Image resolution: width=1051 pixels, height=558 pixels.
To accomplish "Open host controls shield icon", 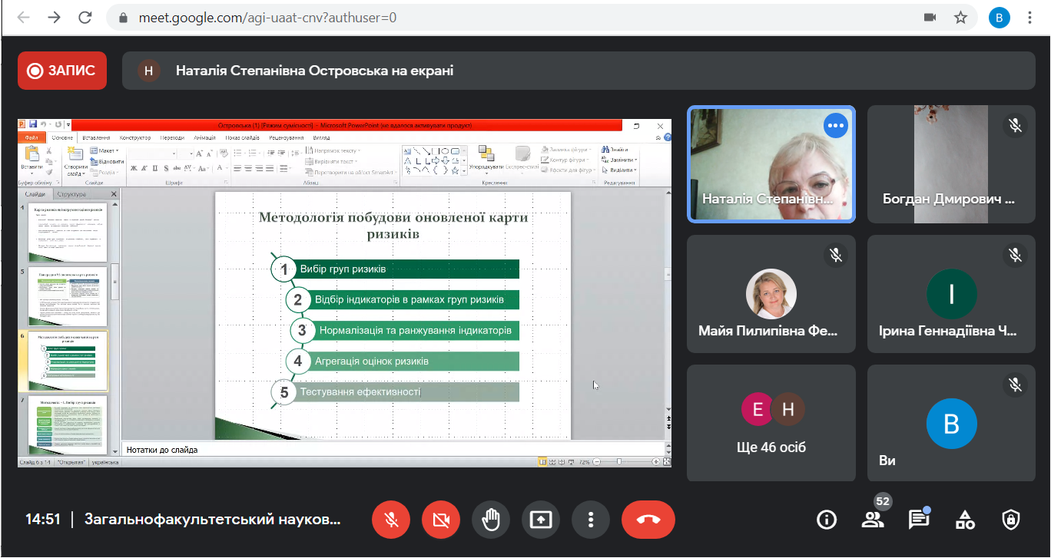I will (1011, 520).
